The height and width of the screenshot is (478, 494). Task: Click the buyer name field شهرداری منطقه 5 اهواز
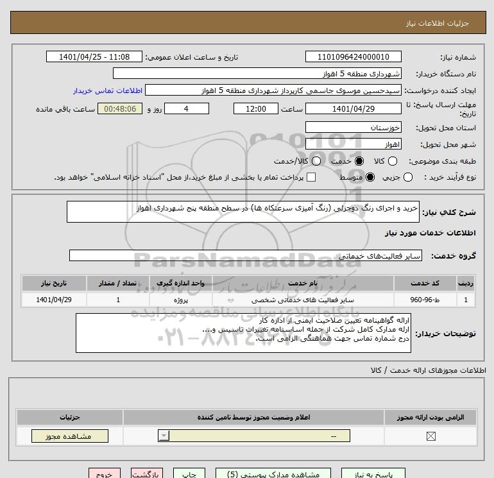click(x=257, y=73)
